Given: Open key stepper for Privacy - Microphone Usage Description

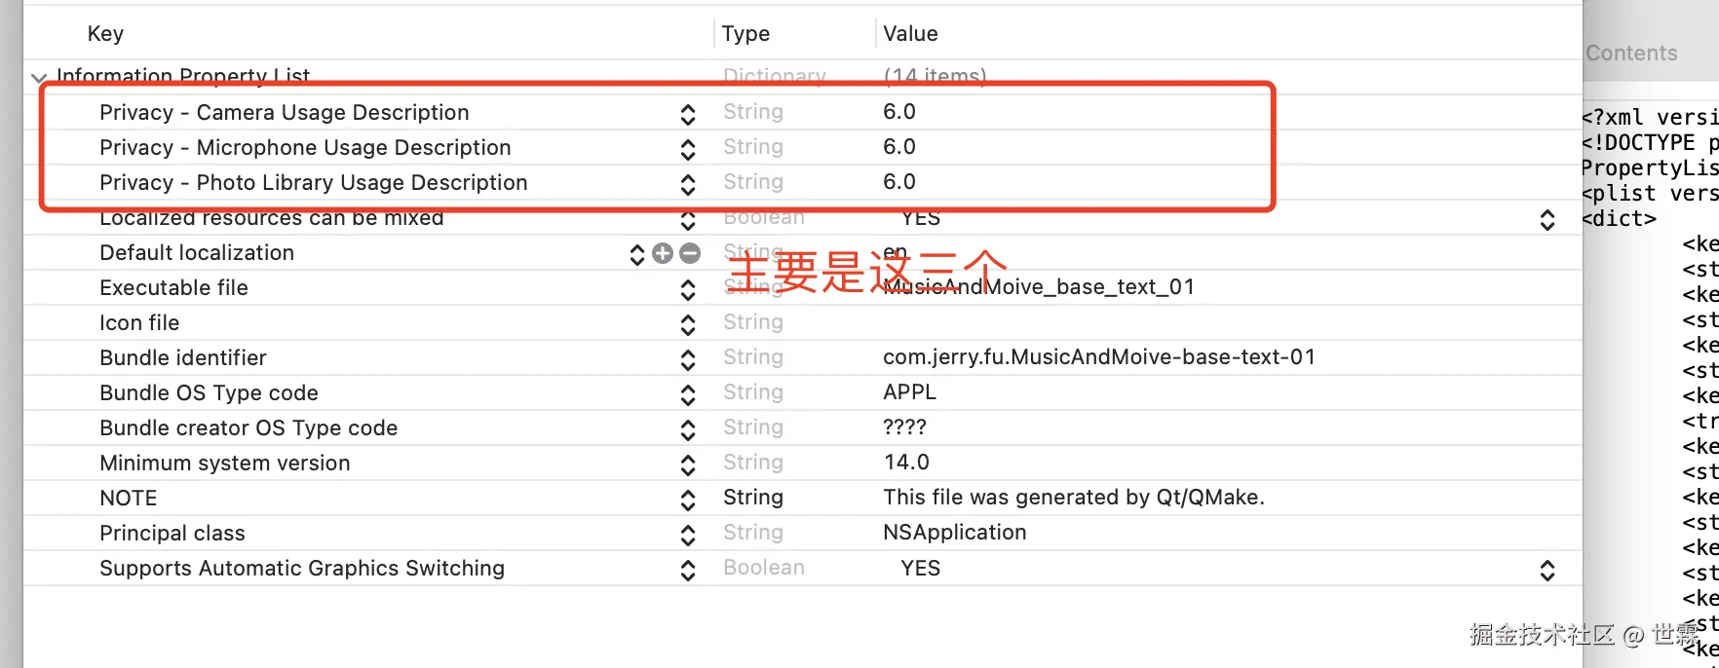Looking at the screenshot, I should [x=688, y=149].
